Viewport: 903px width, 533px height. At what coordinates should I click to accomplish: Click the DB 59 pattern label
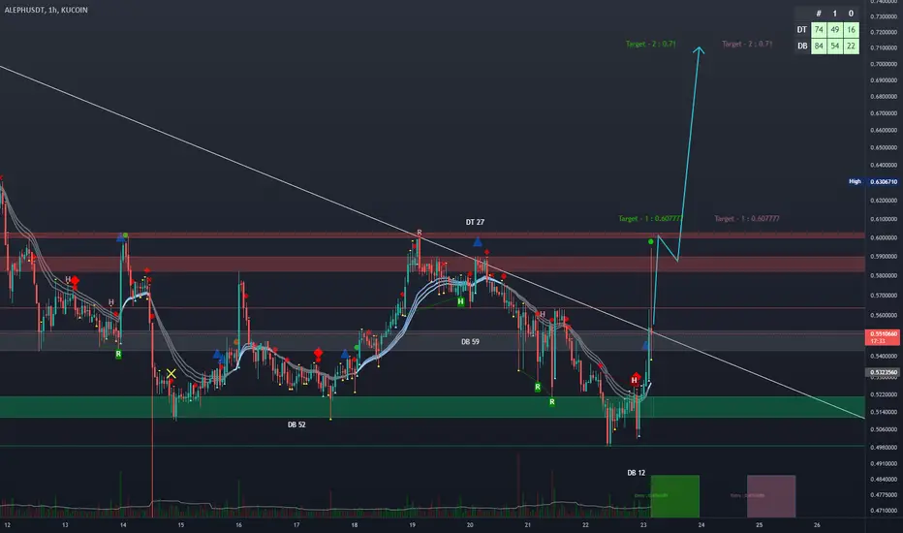(x=470, y=342)
